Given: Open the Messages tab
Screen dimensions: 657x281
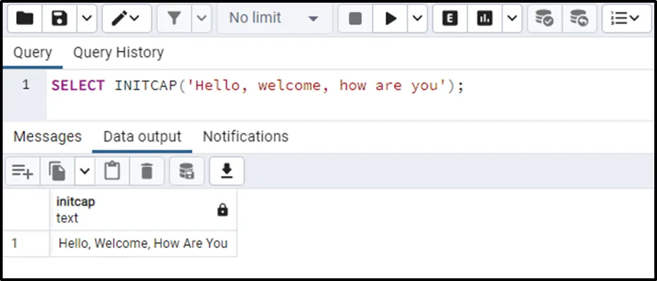Looking at the screenshot, I should 47,137.
